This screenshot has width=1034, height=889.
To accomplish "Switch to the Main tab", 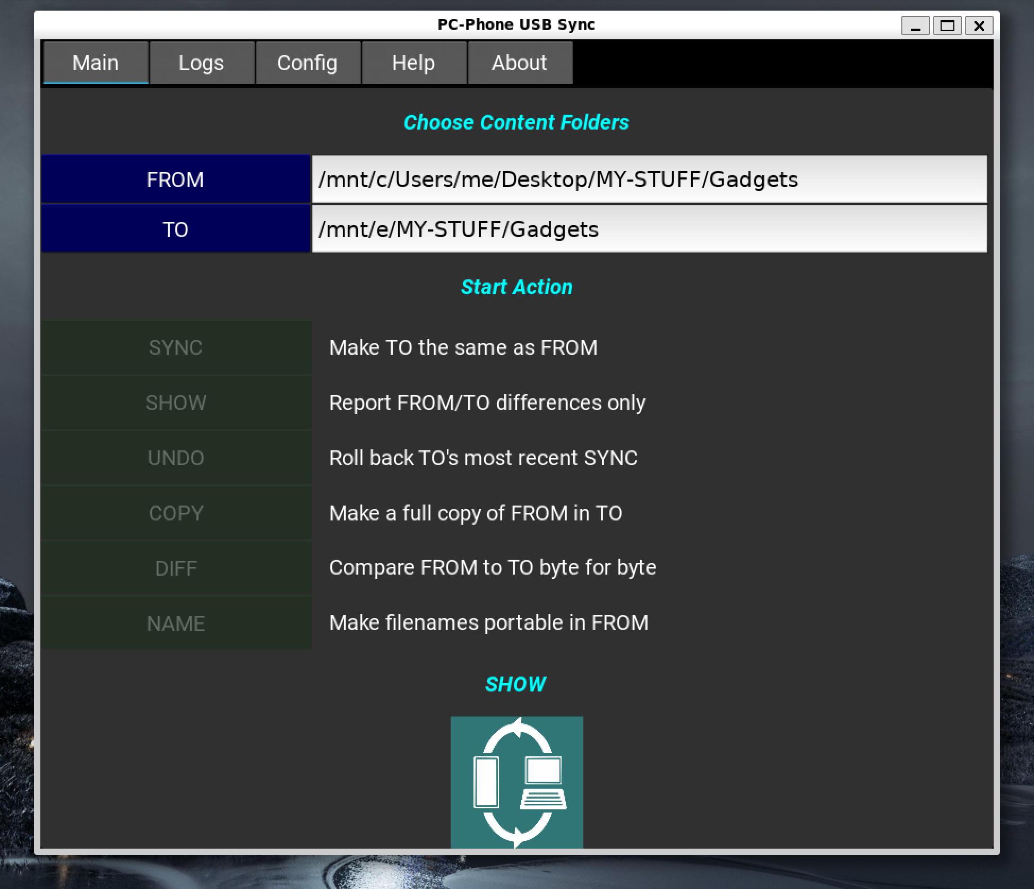I will (96, 63).
